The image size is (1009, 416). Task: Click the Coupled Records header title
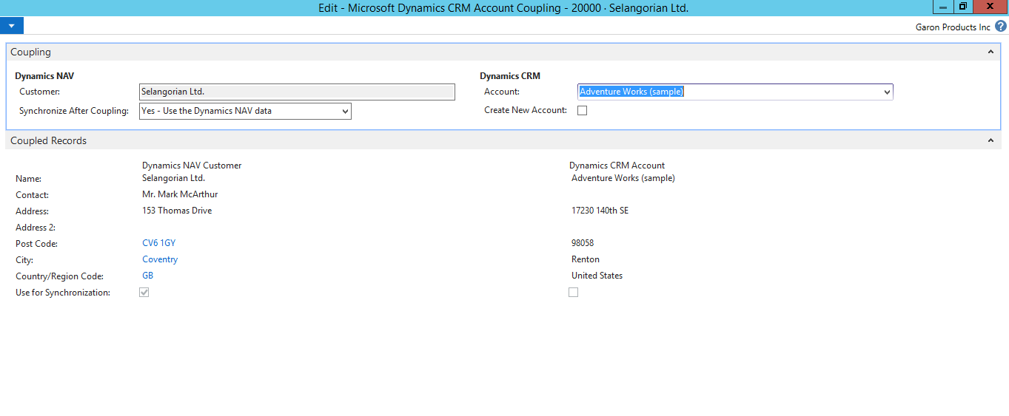[48, 141]
